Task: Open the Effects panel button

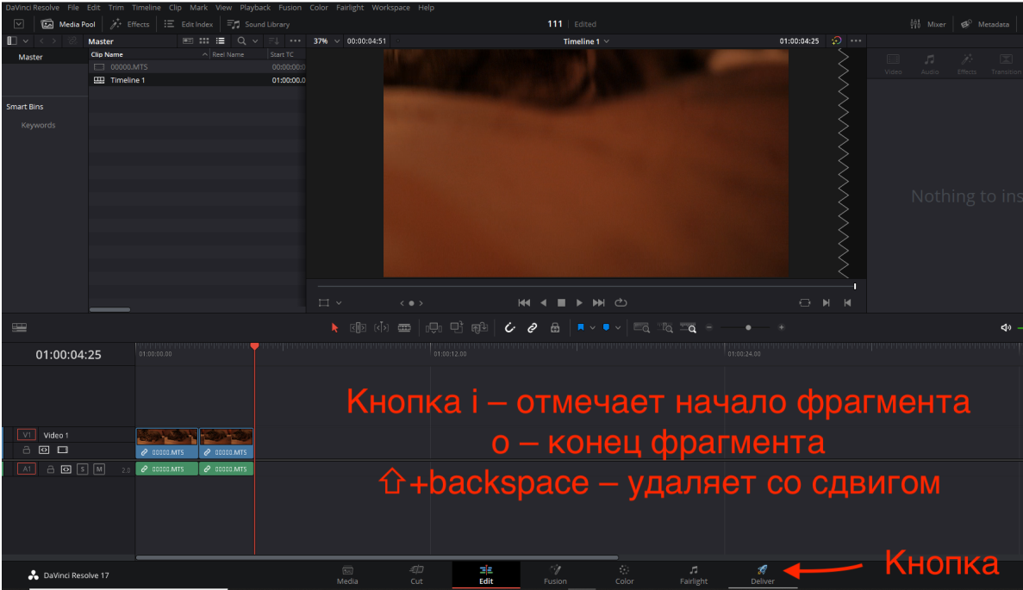Action: (130, 24)
